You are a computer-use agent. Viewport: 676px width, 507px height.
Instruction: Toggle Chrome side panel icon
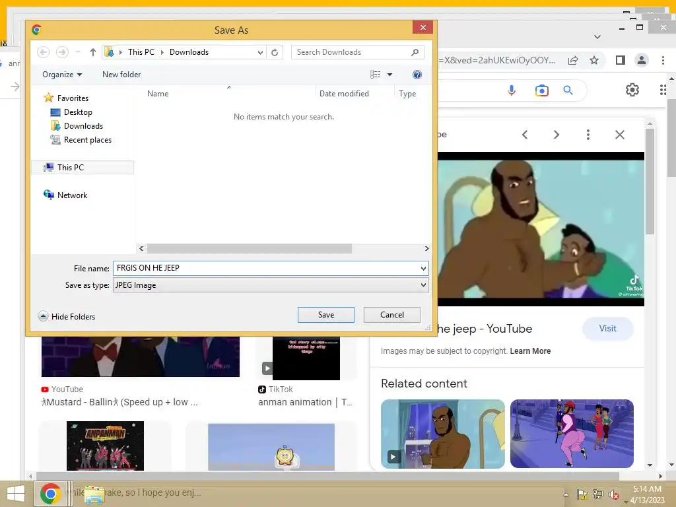click(x=621, y=60)
